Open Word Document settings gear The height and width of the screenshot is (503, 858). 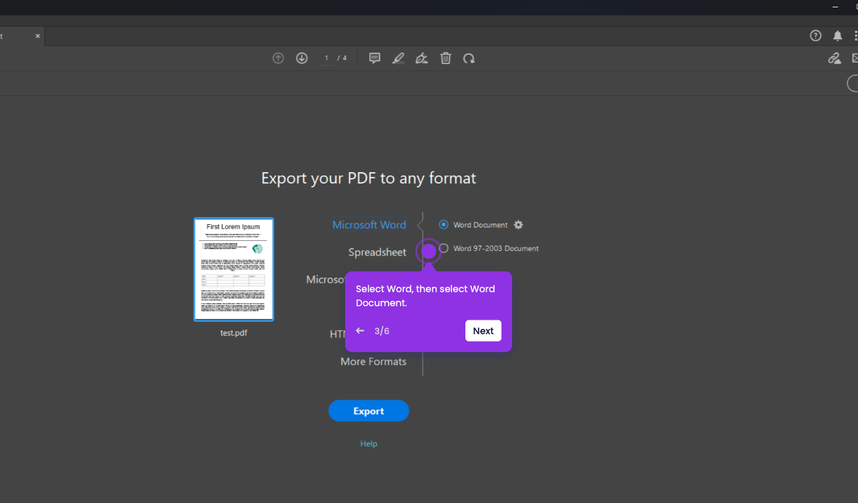coord(518,225)
